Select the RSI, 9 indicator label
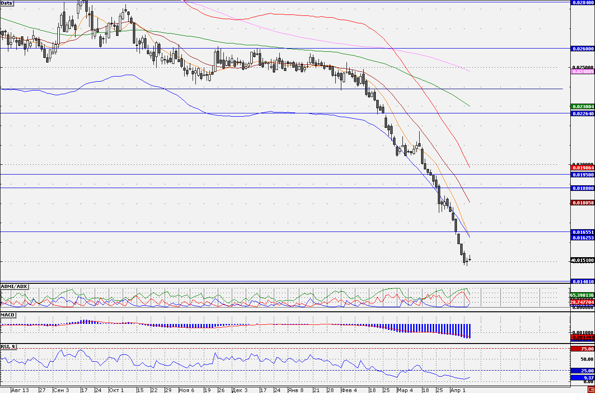The image size is (595, 393). point(8,347)
